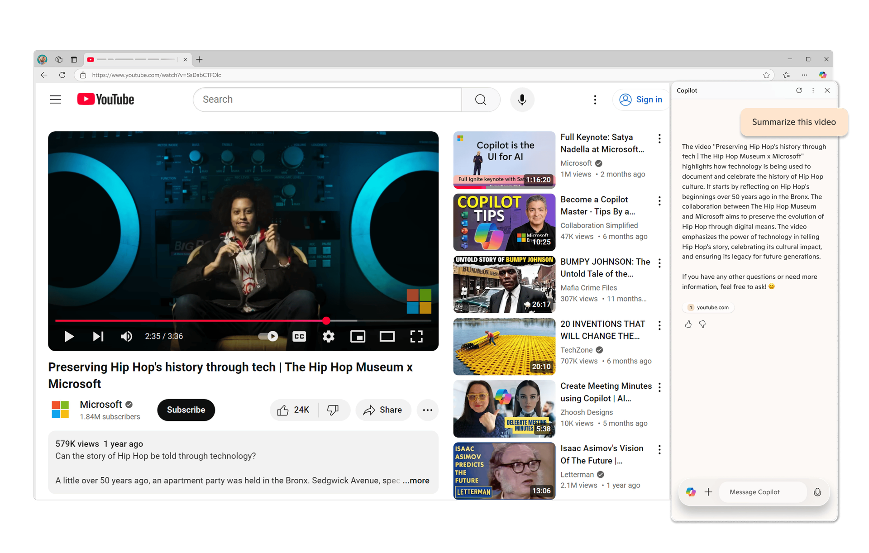The image size is (869, 553).
Task: Toggle closed captions
Action: 299,336
